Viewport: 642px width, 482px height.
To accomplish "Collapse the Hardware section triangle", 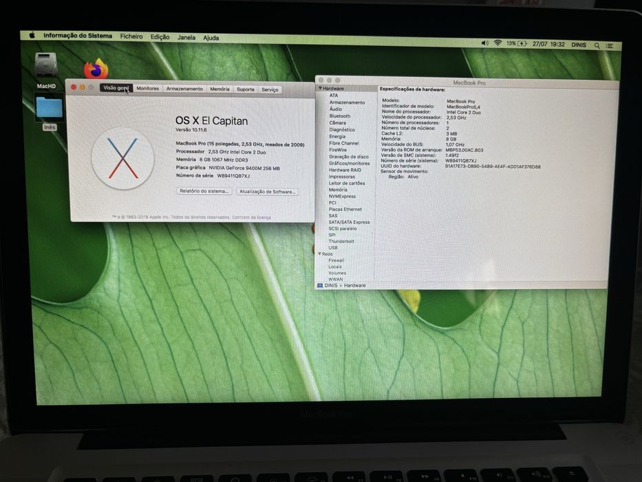I will pyautogui.click(x=320, y=88).
